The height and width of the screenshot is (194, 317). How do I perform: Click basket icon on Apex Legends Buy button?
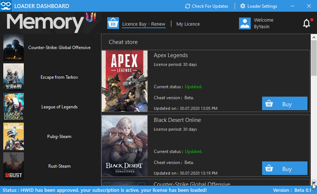(269, 104)
